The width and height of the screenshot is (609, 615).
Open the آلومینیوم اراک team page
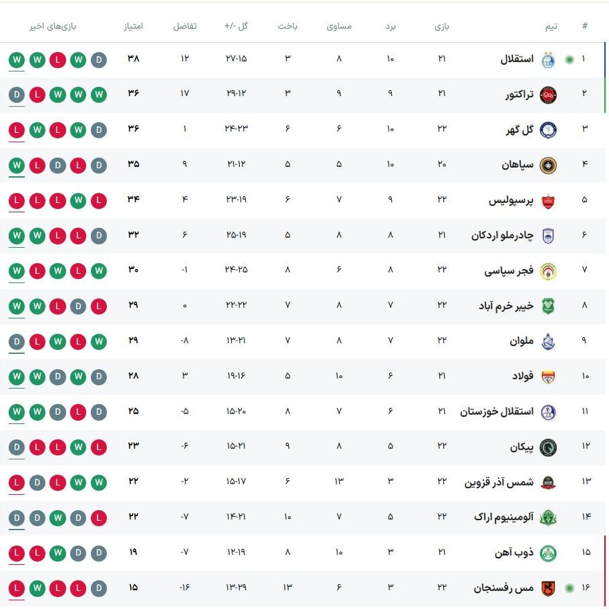point(503,518)
